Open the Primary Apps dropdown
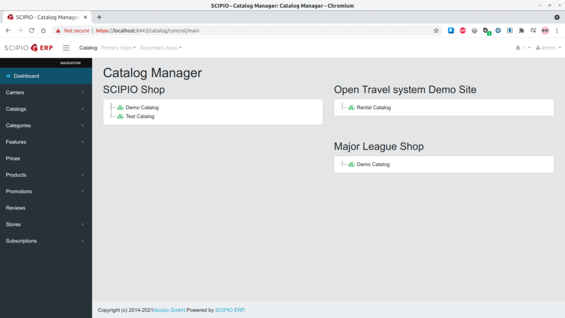Viewport: 565px width, 318px height. (x=119, y=47)
